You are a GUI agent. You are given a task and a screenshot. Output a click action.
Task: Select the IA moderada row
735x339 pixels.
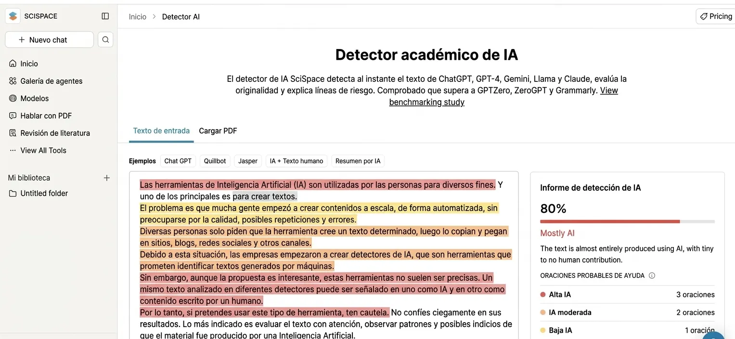coord(627,313)
